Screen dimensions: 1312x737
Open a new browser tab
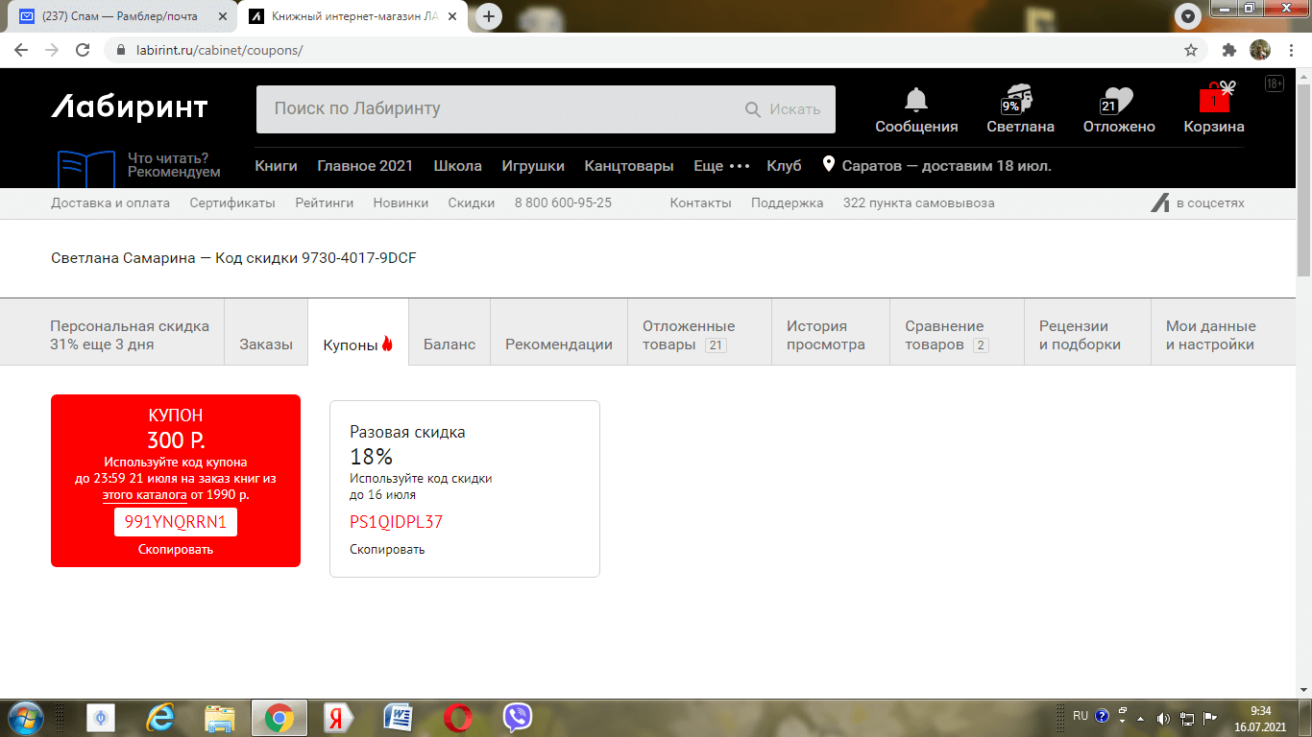coord(489,16)
